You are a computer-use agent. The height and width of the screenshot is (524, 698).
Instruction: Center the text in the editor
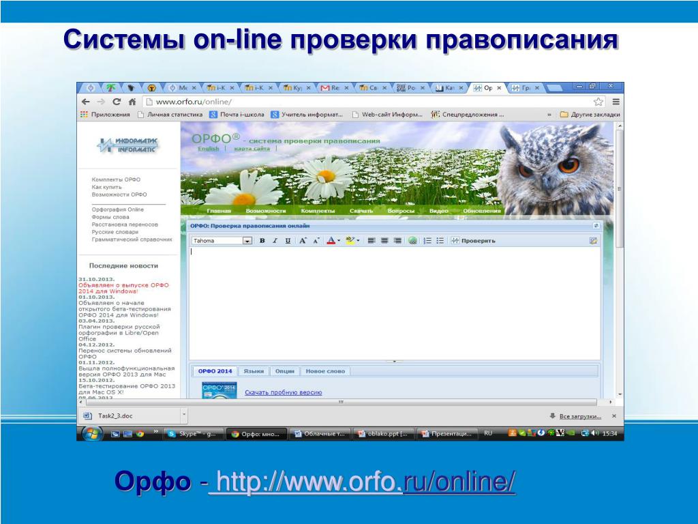pos(384,241)
